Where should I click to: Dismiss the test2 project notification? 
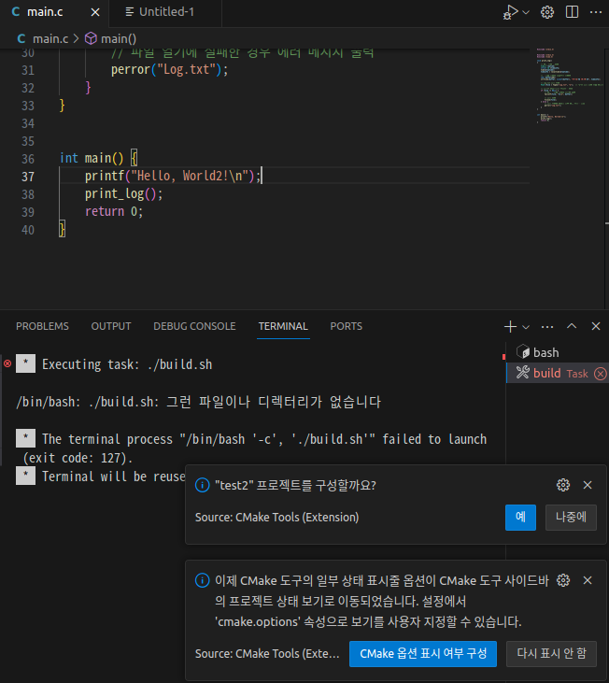click(x=588, y=485)
